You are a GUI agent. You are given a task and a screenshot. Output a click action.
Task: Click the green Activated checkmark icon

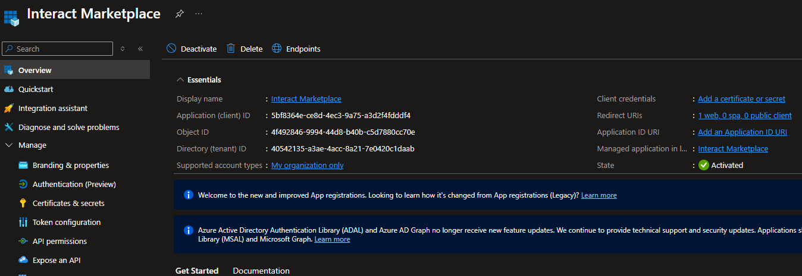pyautogui.click(x=704, y=165)
